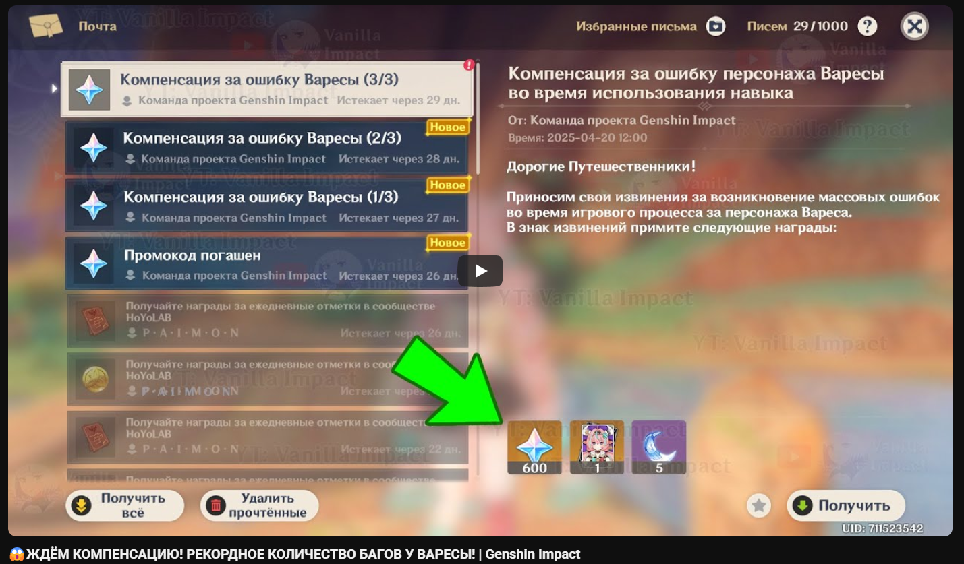The height and width of the screenshot is (564, 964).
Task: Click the primogem icon of mail (3/3)
Action: [x=89, y=90]
